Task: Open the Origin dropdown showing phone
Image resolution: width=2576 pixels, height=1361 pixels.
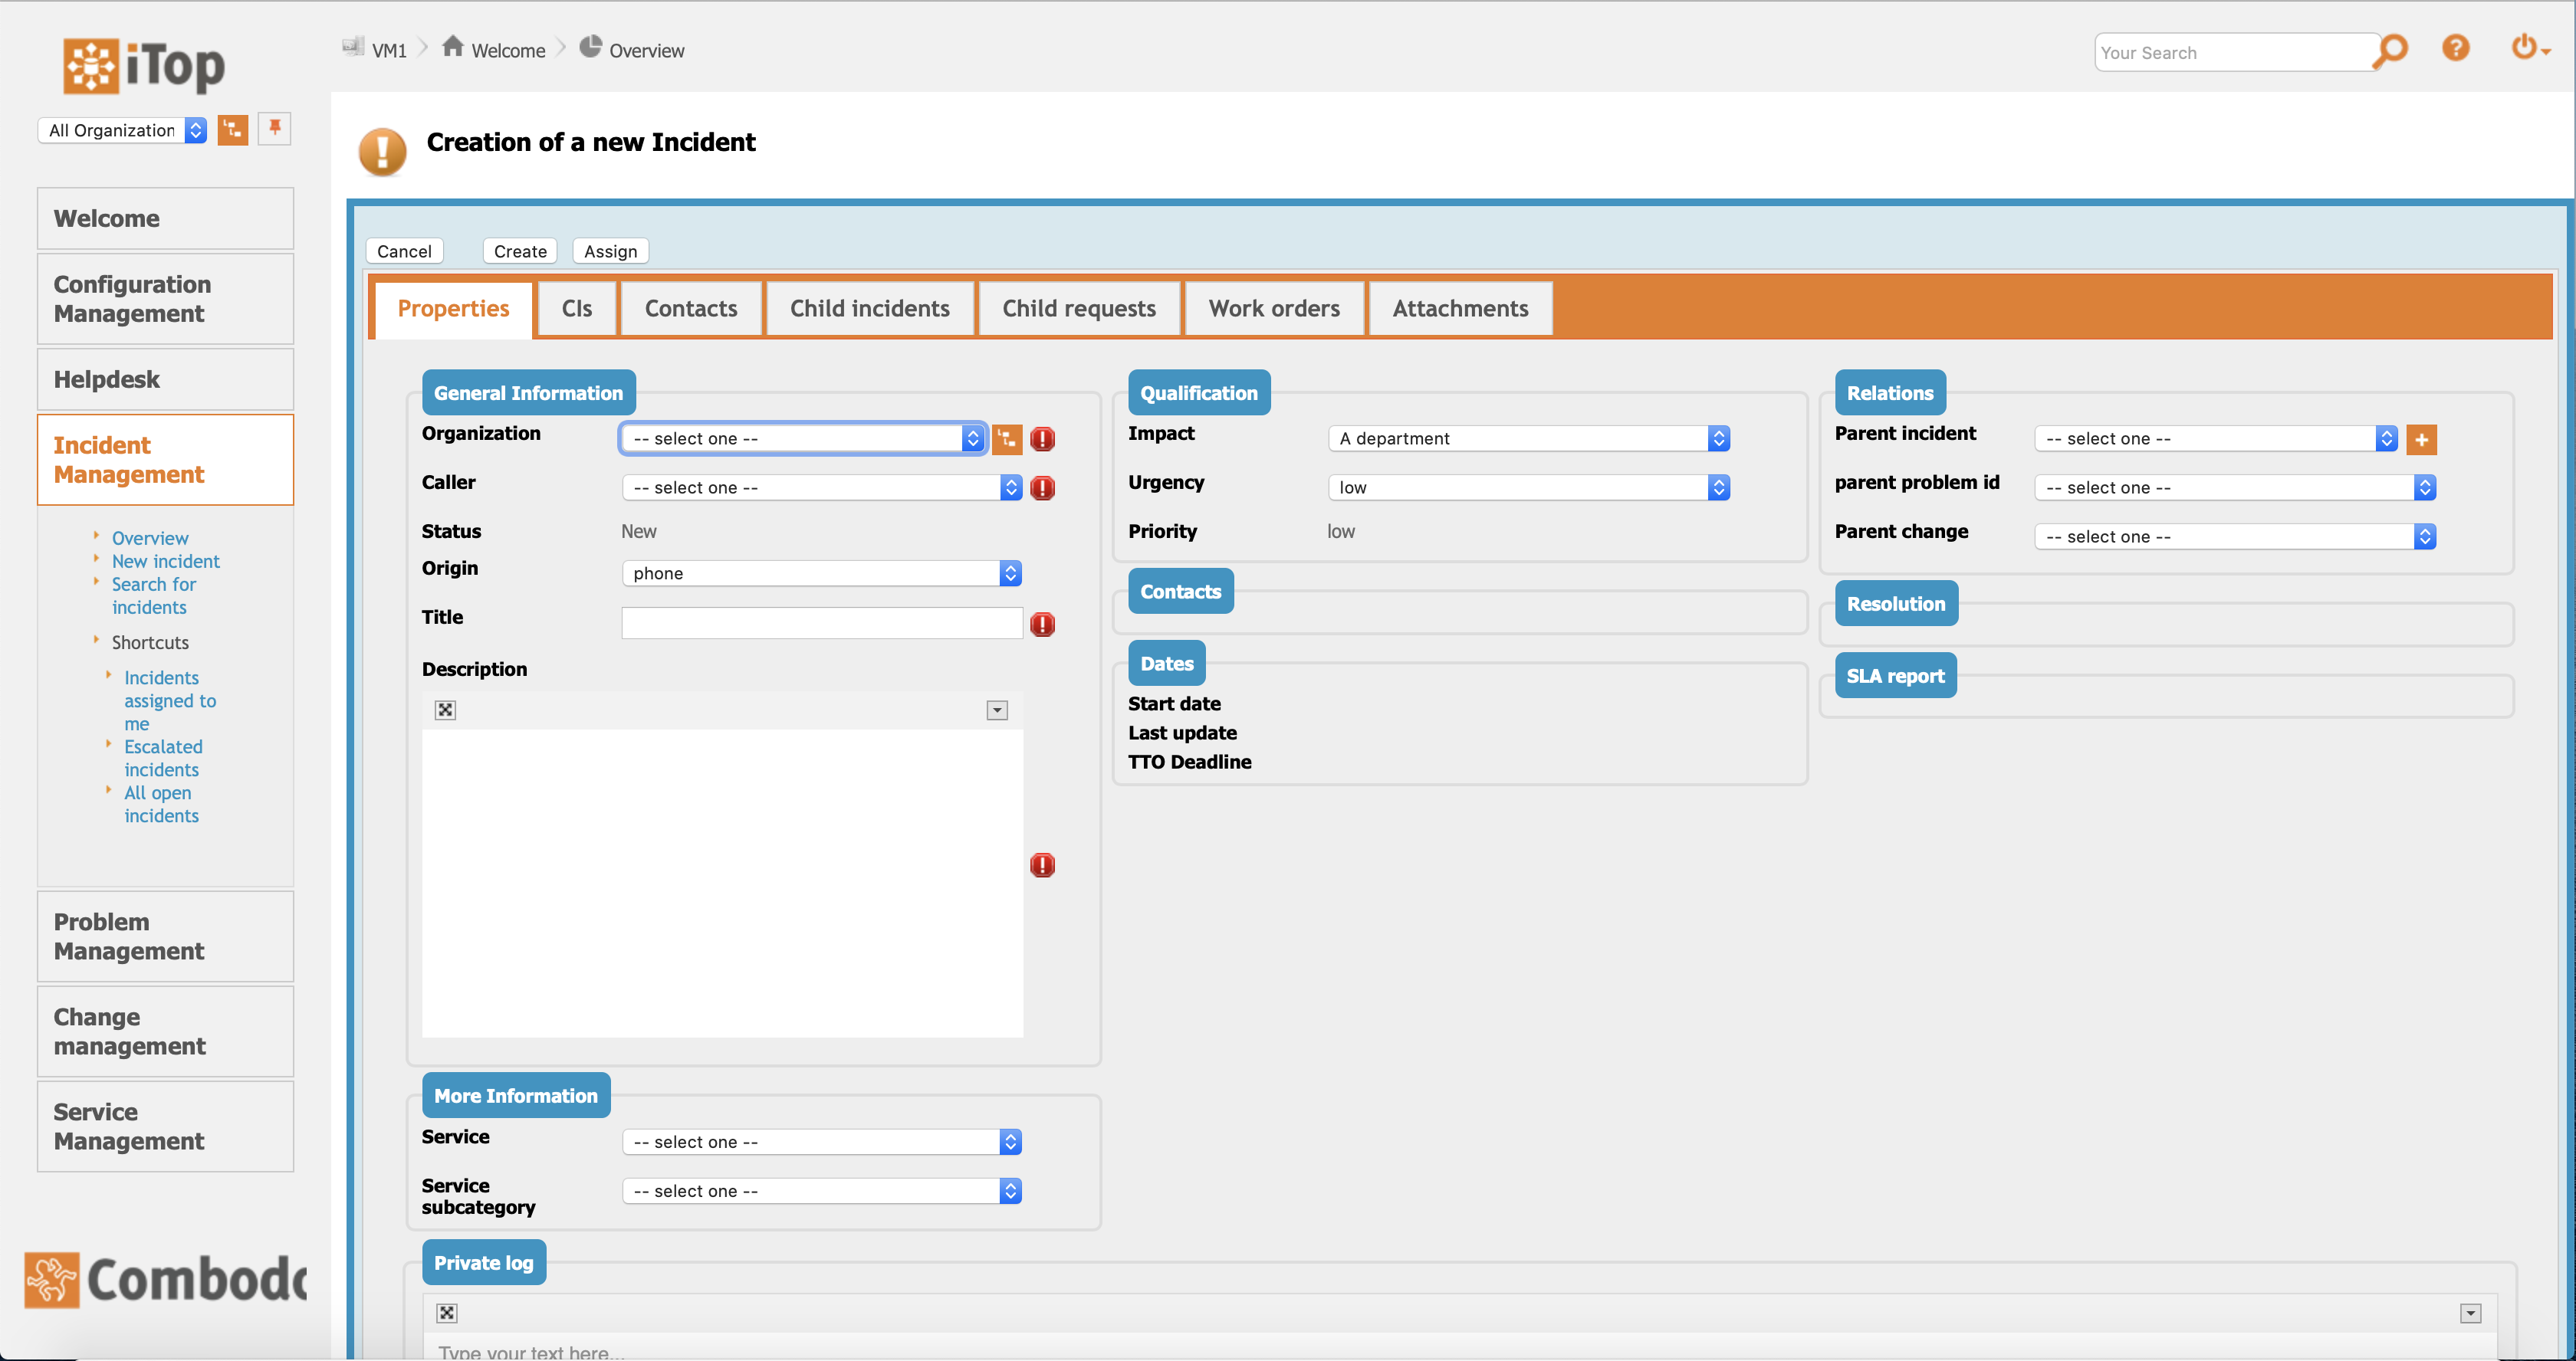Action: coord(821,573)
